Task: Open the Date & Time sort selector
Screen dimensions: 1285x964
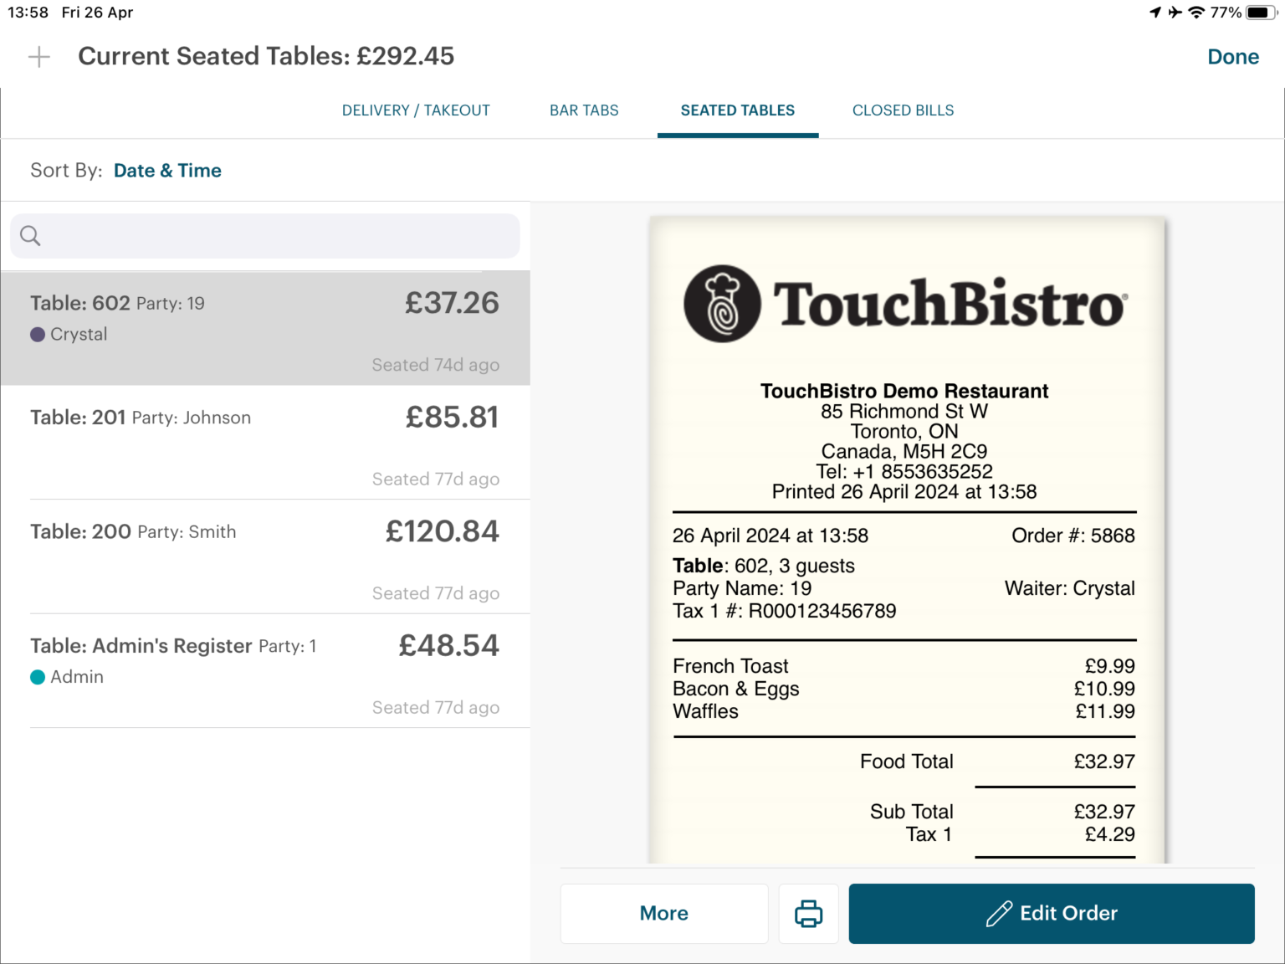Action: point(167,170)
